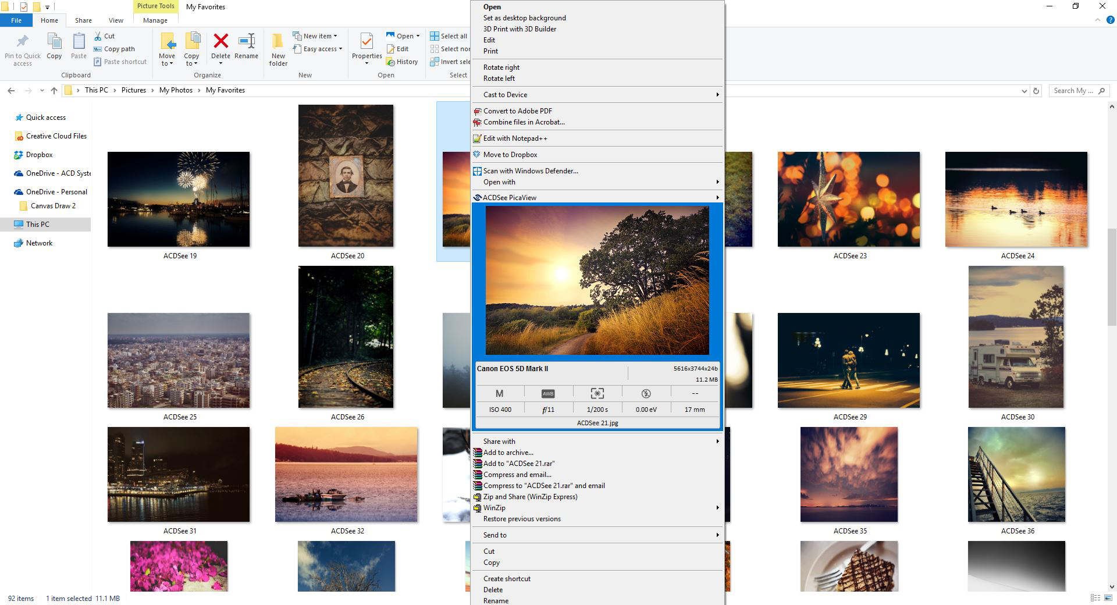
Task: Click the Copy icon in Clipboard group
Action: click(54, 42)
